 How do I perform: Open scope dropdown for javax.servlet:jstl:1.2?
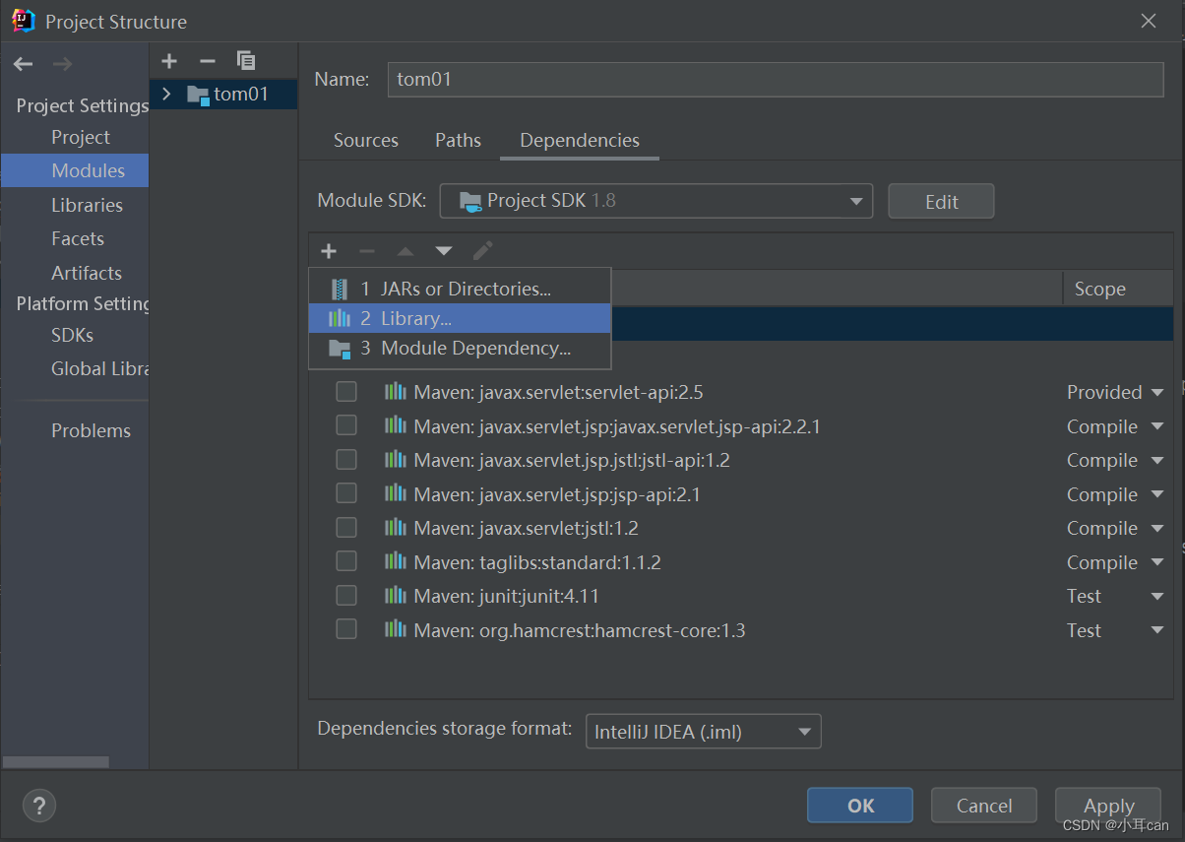[1157, 529]
